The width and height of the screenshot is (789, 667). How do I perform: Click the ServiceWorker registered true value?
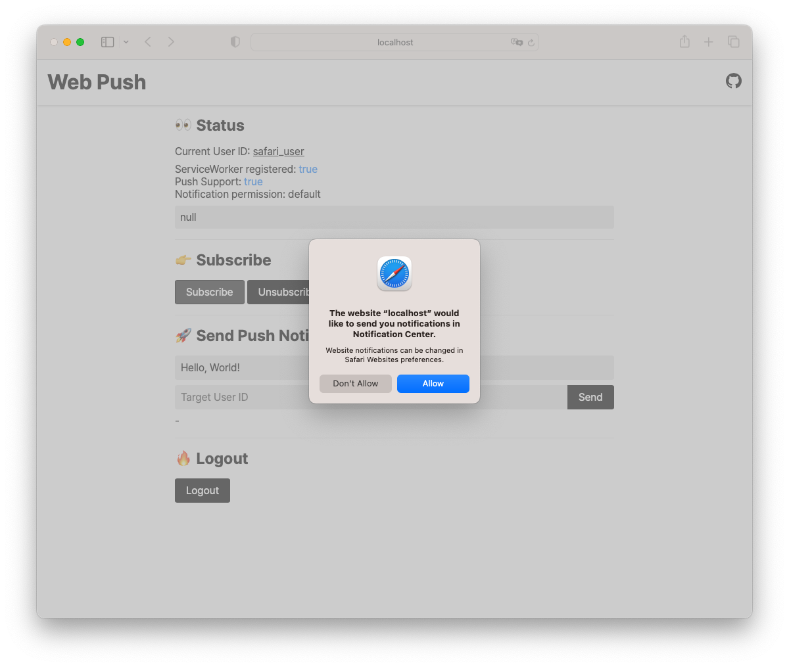[x=308, y=170]
